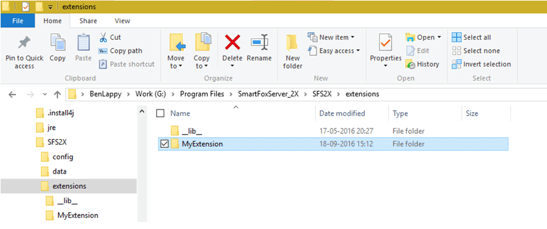Click the Edit ribbon button
Image resolution: width=547 pixels, height=229 pixels.
coord(418,51)
